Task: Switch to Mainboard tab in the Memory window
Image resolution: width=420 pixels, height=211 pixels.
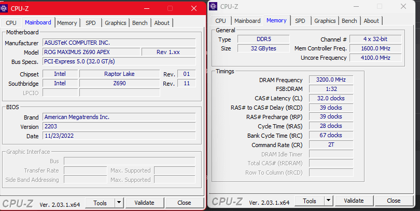Action: pyautogui.click(x=247, y=21)
